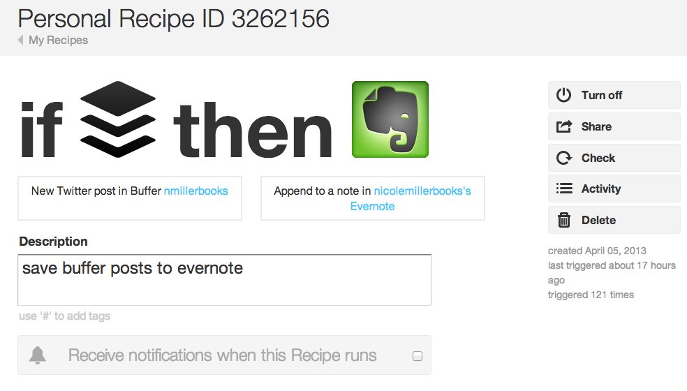Click the share arrow icon
The image size is (687, 391).
(x=564, y=126)
